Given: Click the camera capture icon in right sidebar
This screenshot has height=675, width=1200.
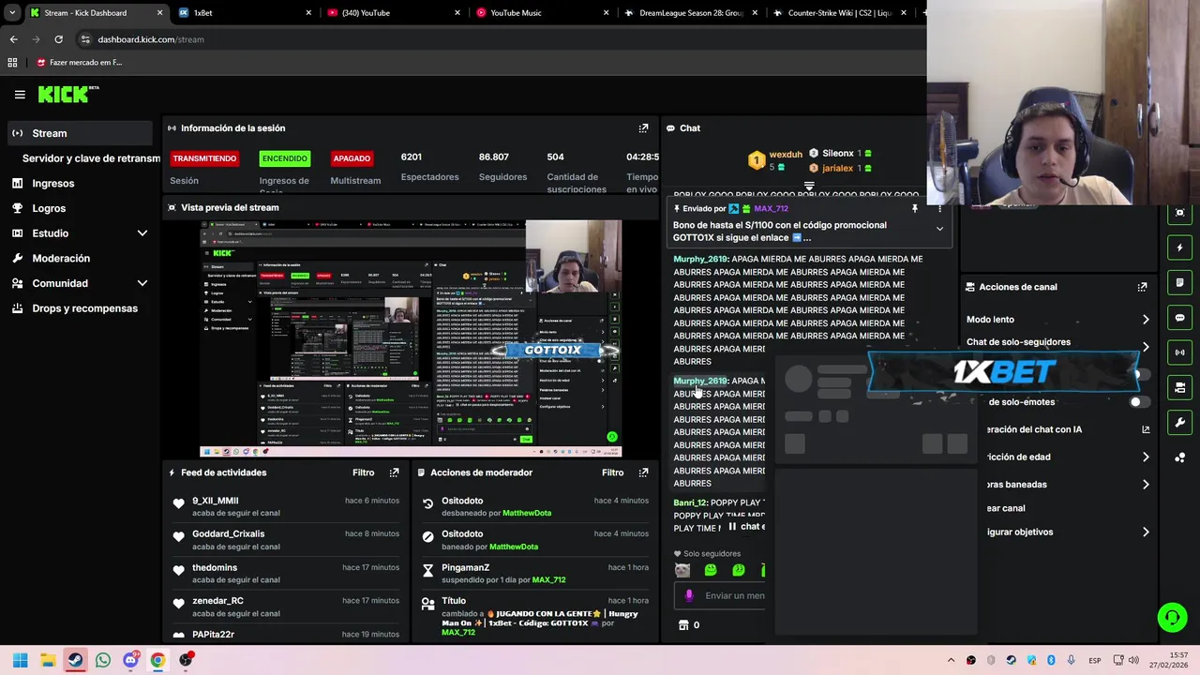Looking at the screenshot, I should point(1179,213).
